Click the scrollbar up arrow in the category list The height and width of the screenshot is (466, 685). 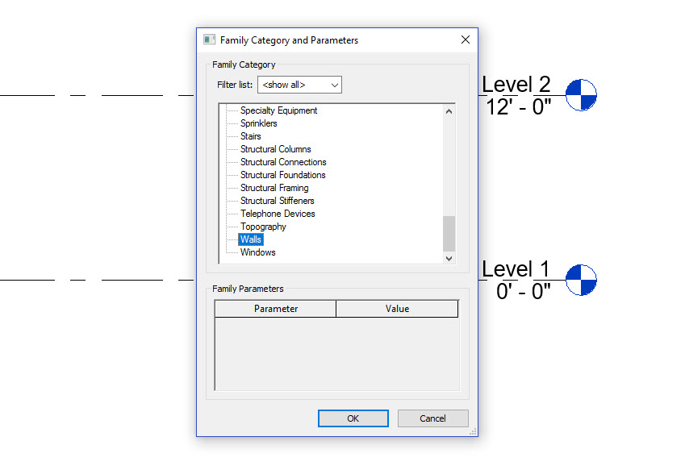[x=449, y=110]
